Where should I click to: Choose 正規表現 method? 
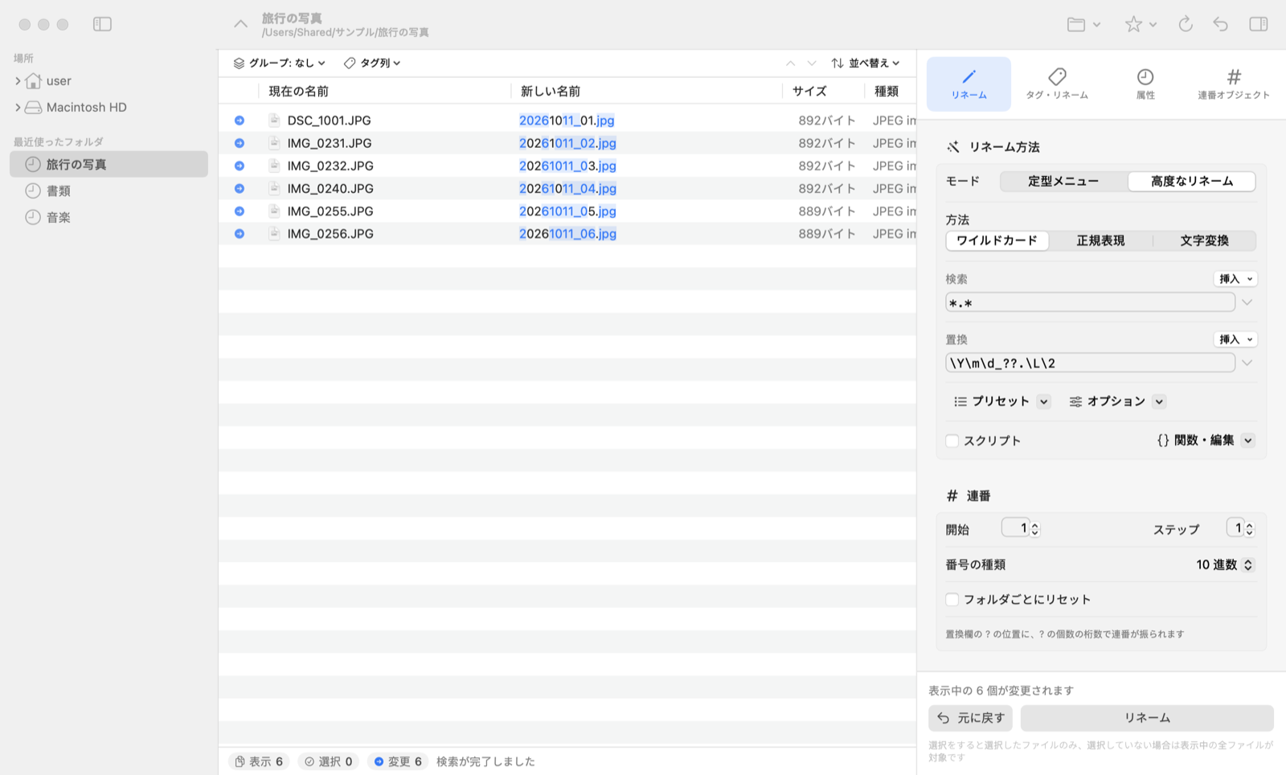pyautogui.click(x=1100, y=240)
